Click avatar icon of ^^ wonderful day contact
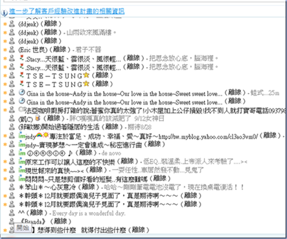Image resolution: width=287 pixels, height=239 pixels. 12,213
